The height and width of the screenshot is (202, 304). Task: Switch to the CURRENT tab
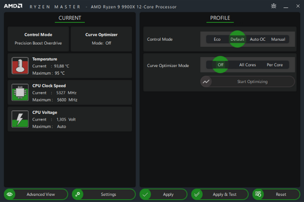pos(70,18)
